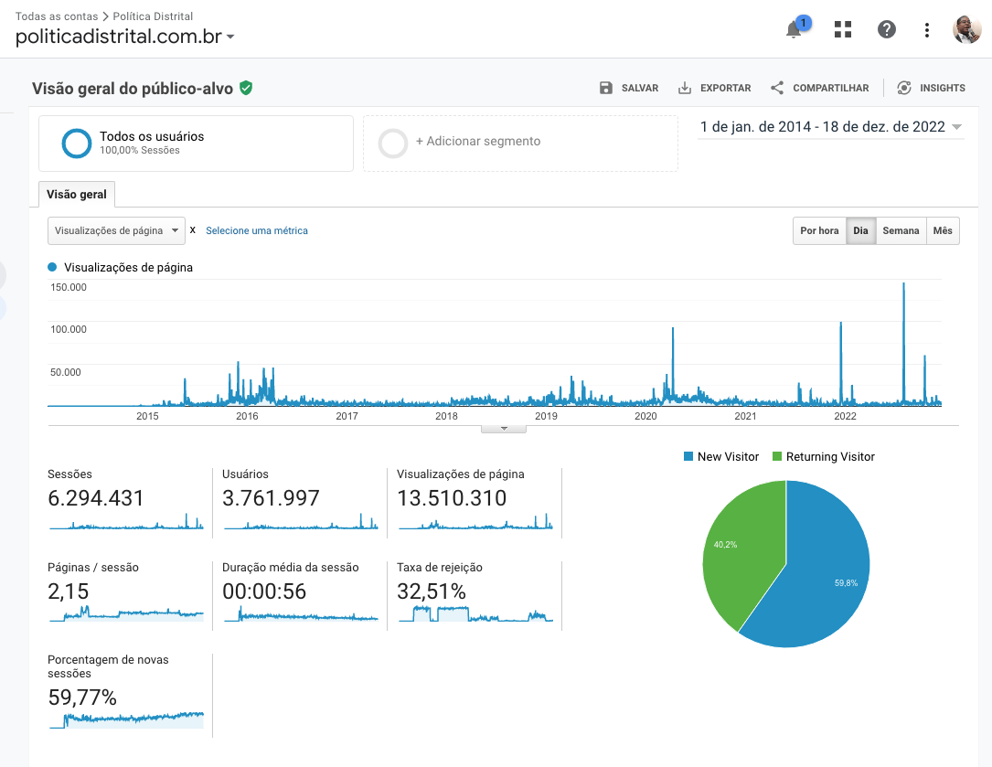Switch chart granularity to Mês
This screenshot has height=767, width=992.
(943, 231)
